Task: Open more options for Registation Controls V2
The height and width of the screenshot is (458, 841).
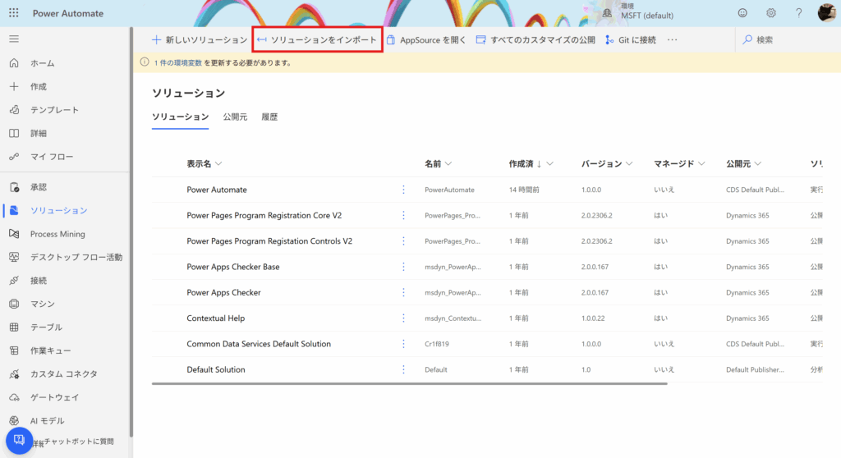Action: (403, 241)
